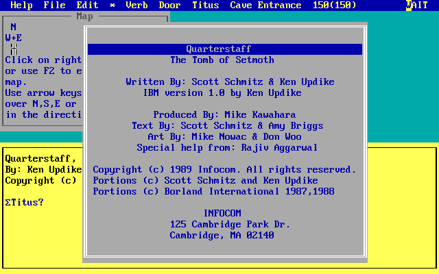Click 'Cambridge, MA 02140' line
439x274 pixels.
tap(222, 235)
